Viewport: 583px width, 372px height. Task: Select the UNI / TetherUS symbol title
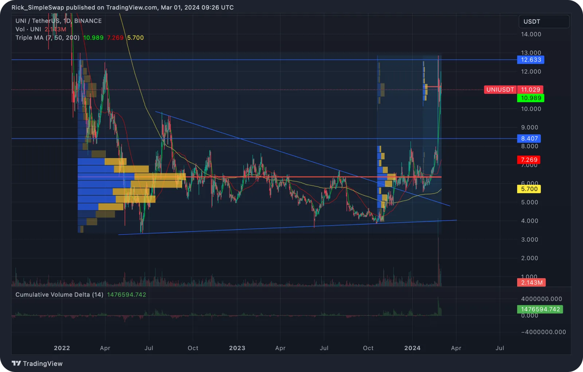point(58,21)
